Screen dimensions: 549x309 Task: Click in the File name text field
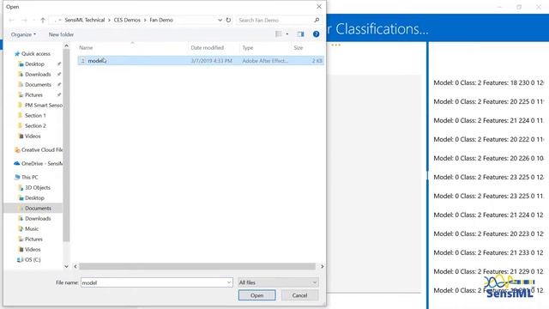pyautogui.click(x=154, y=282)
